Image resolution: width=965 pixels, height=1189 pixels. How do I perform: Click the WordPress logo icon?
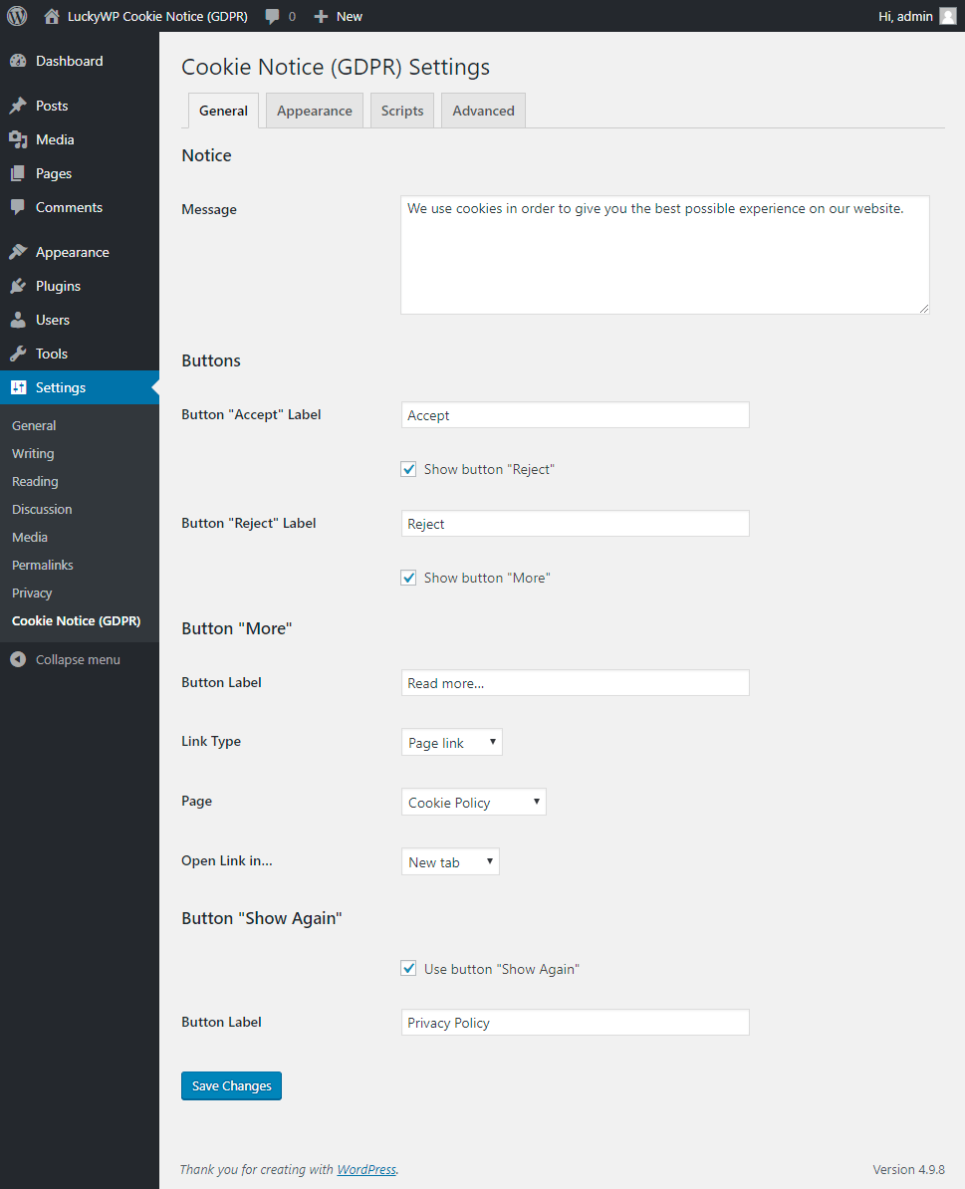(17, 16)
